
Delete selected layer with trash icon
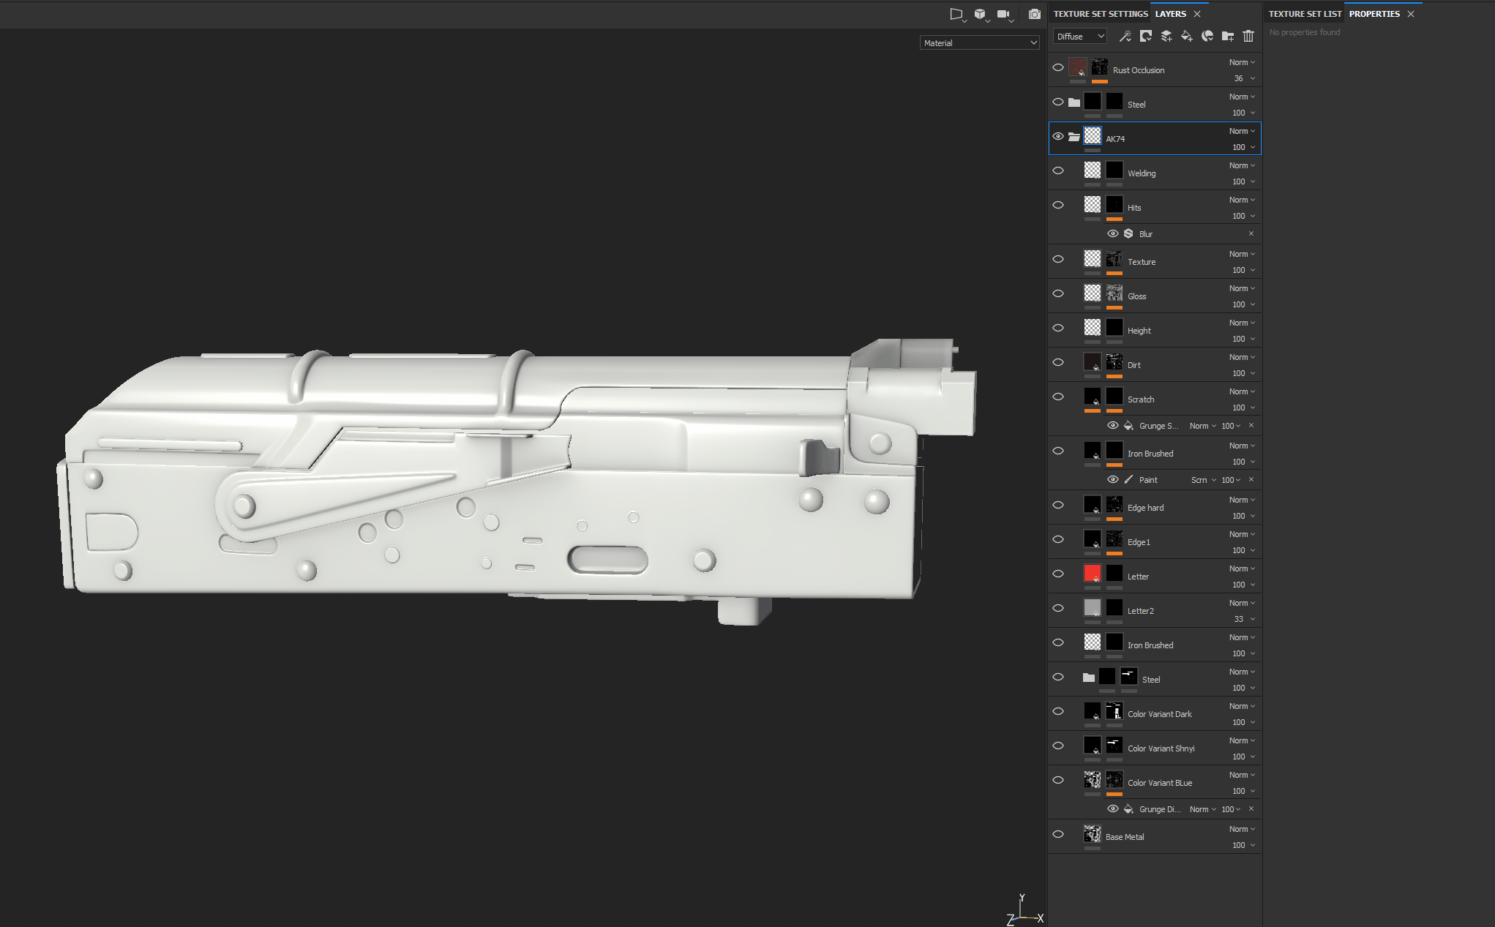click(x=1248, y=36)
